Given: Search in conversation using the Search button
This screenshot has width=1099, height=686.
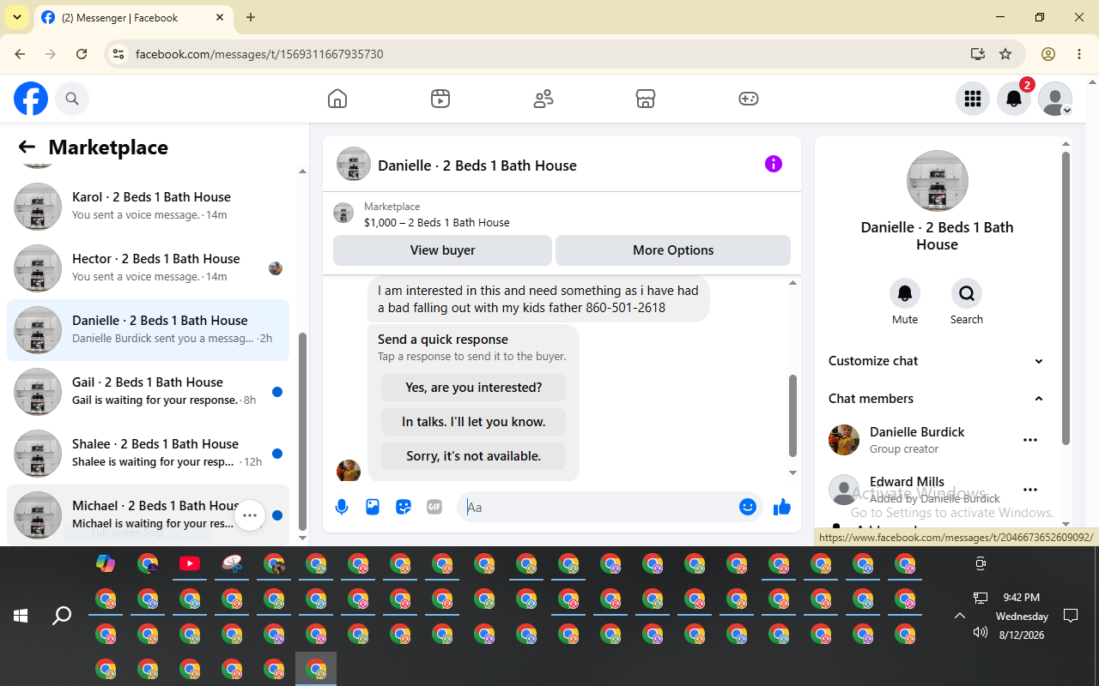Looking at the screenshot, I should [967, 293].
